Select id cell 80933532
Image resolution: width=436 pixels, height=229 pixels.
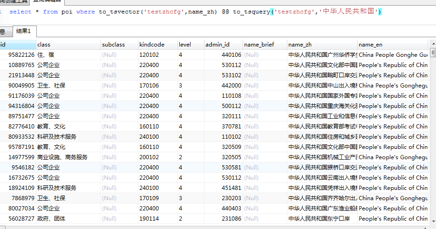click(x=18, y=137)
